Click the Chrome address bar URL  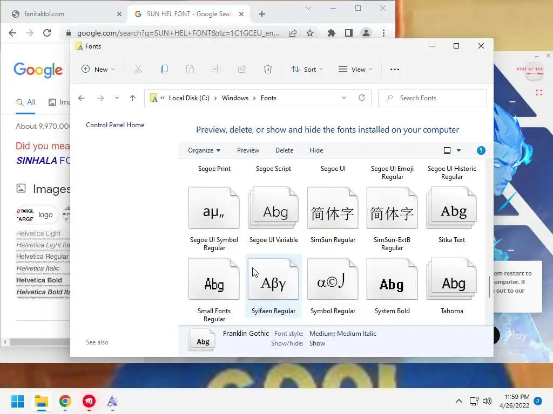[178, 33]
